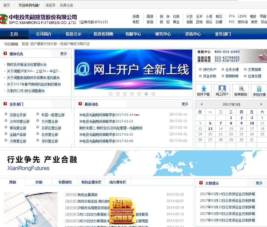Viewport: 267px width, 227px height.
Task: Open the 客服中心 navigation item
Action: click(x=133, y=34)
